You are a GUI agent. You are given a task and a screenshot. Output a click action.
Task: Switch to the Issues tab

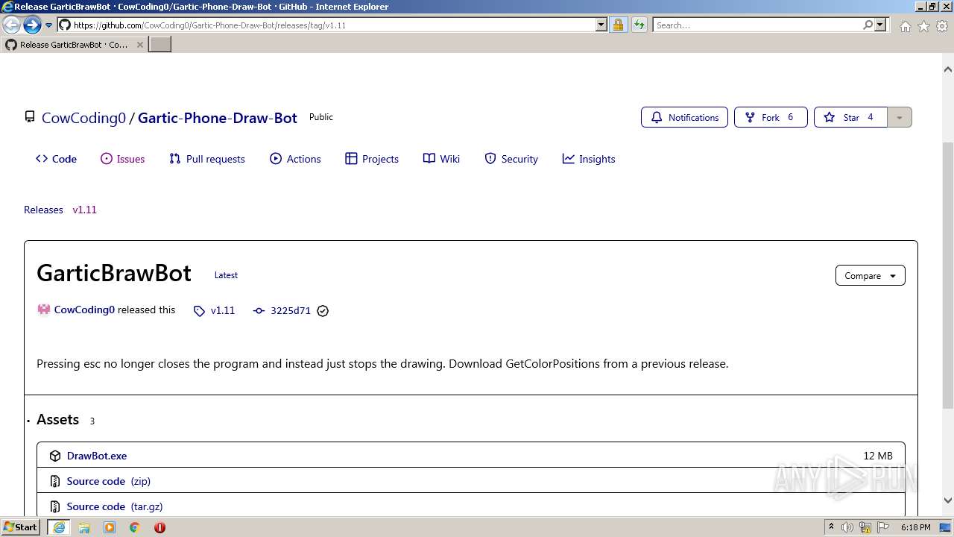(123, 159)
